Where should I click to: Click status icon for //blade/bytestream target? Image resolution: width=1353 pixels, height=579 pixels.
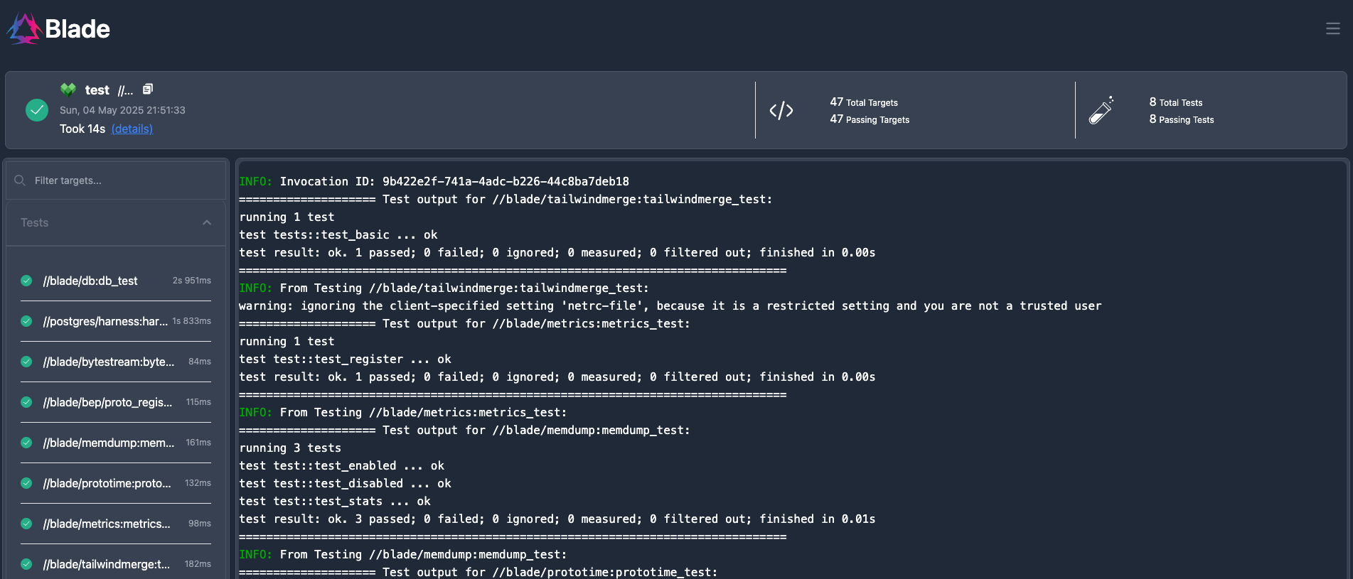point(26,362)
